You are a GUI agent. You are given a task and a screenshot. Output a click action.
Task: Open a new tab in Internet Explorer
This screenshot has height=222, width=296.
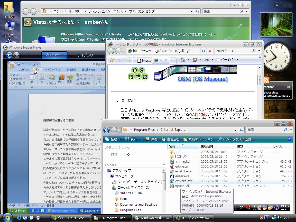click(x=173, y=61)
